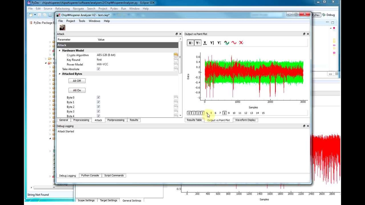Image resolution: width=365 pixels, height=205 pixels.
Task: Collapse the Attacked Bytes group
Action: point(60,74)
